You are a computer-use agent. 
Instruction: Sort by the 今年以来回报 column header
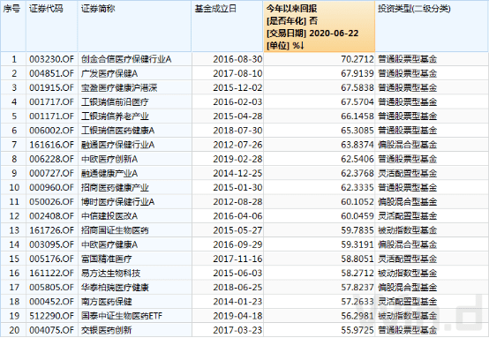319,26
